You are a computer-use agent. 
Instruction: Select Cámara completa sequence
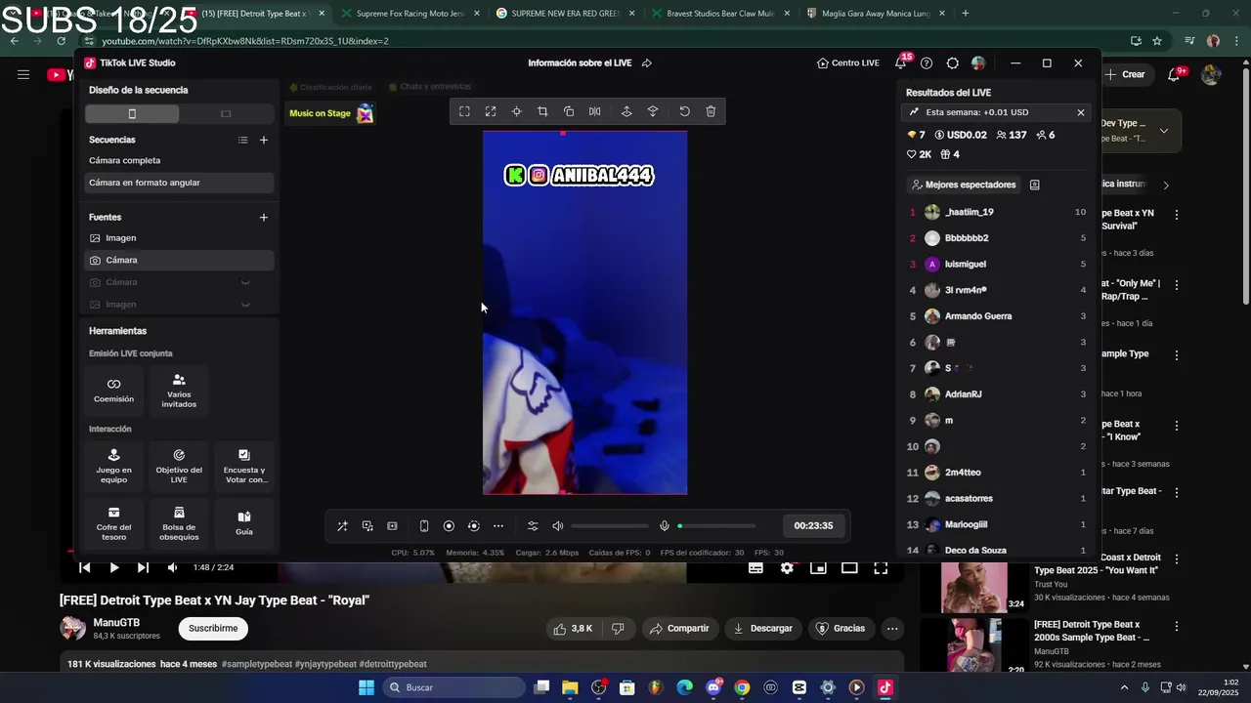click(x=179, y=160)
